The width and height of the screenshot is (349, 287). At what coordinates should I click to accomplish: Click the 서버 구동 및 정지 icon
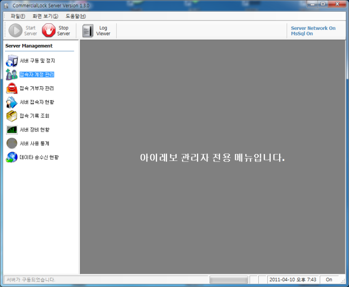(x=12, y=61)
